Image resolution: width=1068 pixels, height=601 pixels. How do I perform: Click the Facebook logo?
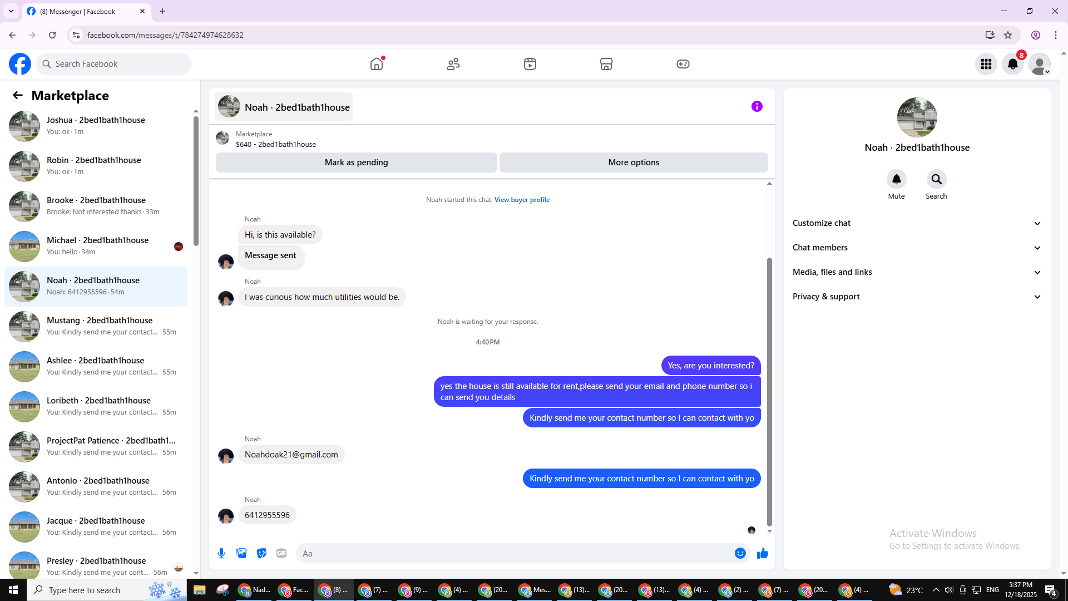coord(20,64)
